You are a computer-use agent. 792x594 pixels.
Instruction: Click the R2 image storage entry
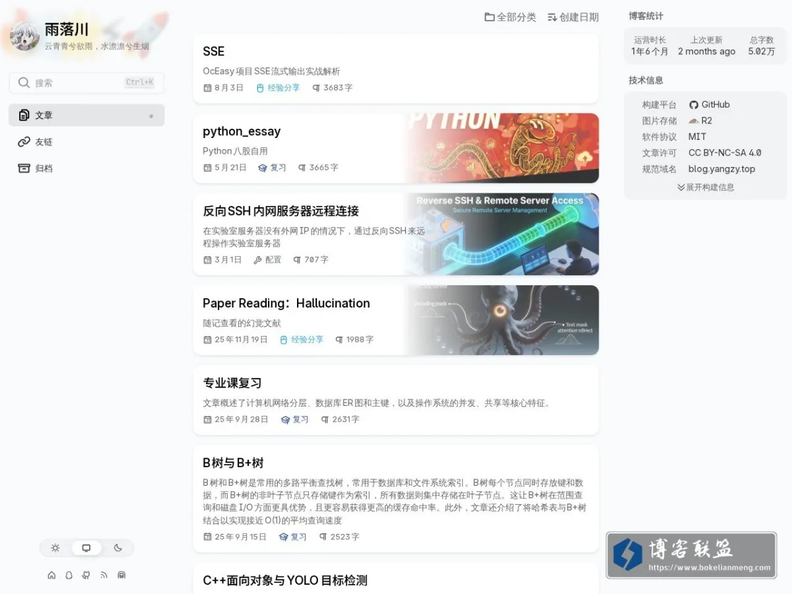[x=700, y=121]
